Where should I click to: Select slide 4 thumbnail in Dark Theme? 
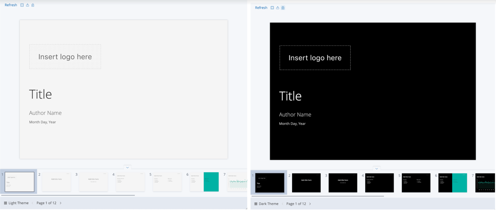click(x=379, y=183)
